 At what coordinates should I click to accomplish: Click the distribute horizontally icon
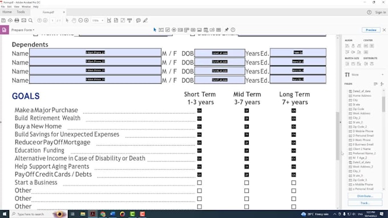click(366, 64)
